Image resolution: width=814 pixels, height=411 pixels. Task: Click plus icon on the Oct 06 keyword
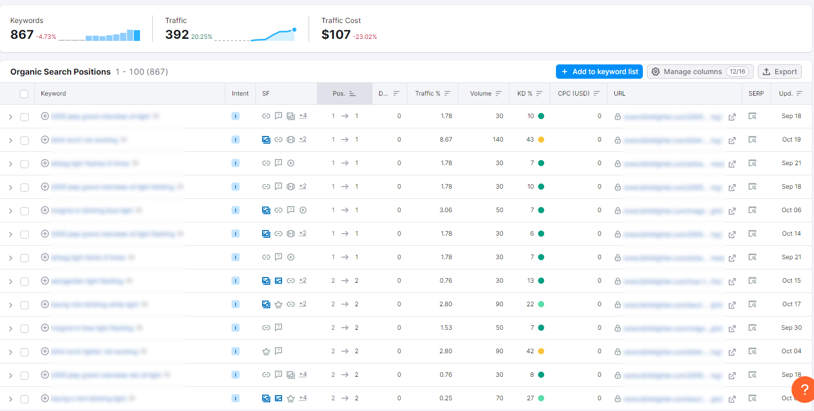pyautogui.click(x=45, y=210)
